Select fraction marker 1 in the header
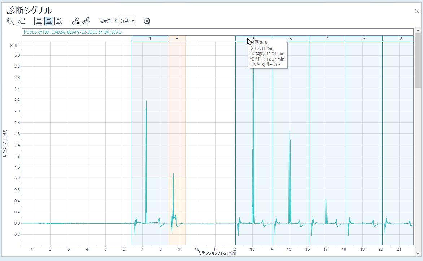 [150, 39]
